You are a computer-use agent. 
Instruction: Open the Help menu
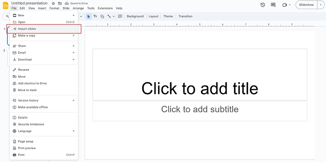119,8
